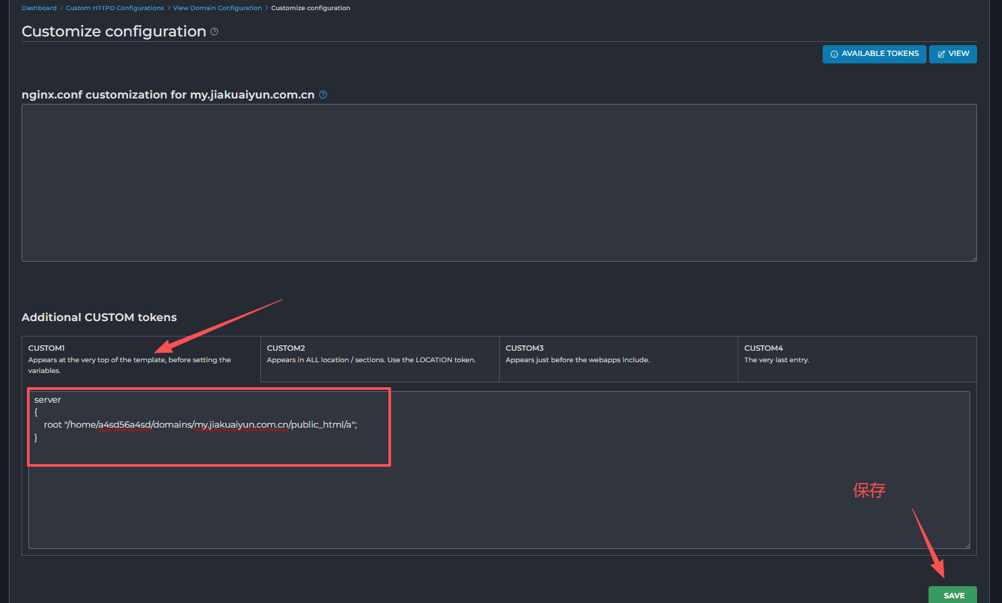The width and height of the screenshot is (1002, 603).
Task: Open the Available Tokens list
Action: (874, 54)
